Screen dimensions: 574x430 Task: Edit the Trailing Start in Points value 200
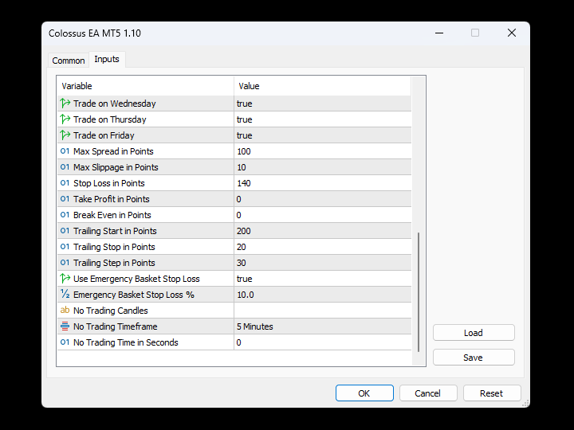tap(323, 231)
